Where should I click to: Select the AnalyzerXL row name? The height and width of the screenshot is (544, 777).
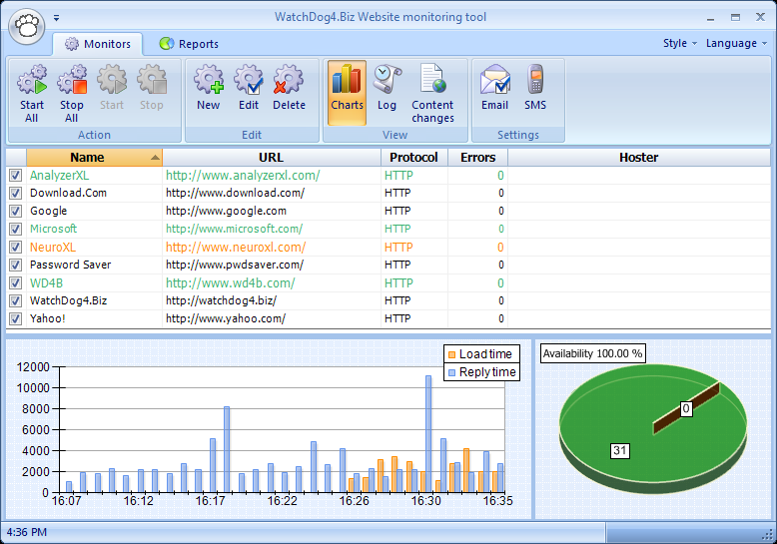pos(60,176)
